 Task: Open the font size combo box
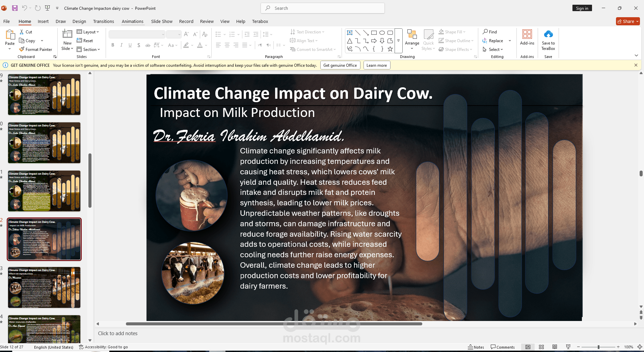pos(174,34)
